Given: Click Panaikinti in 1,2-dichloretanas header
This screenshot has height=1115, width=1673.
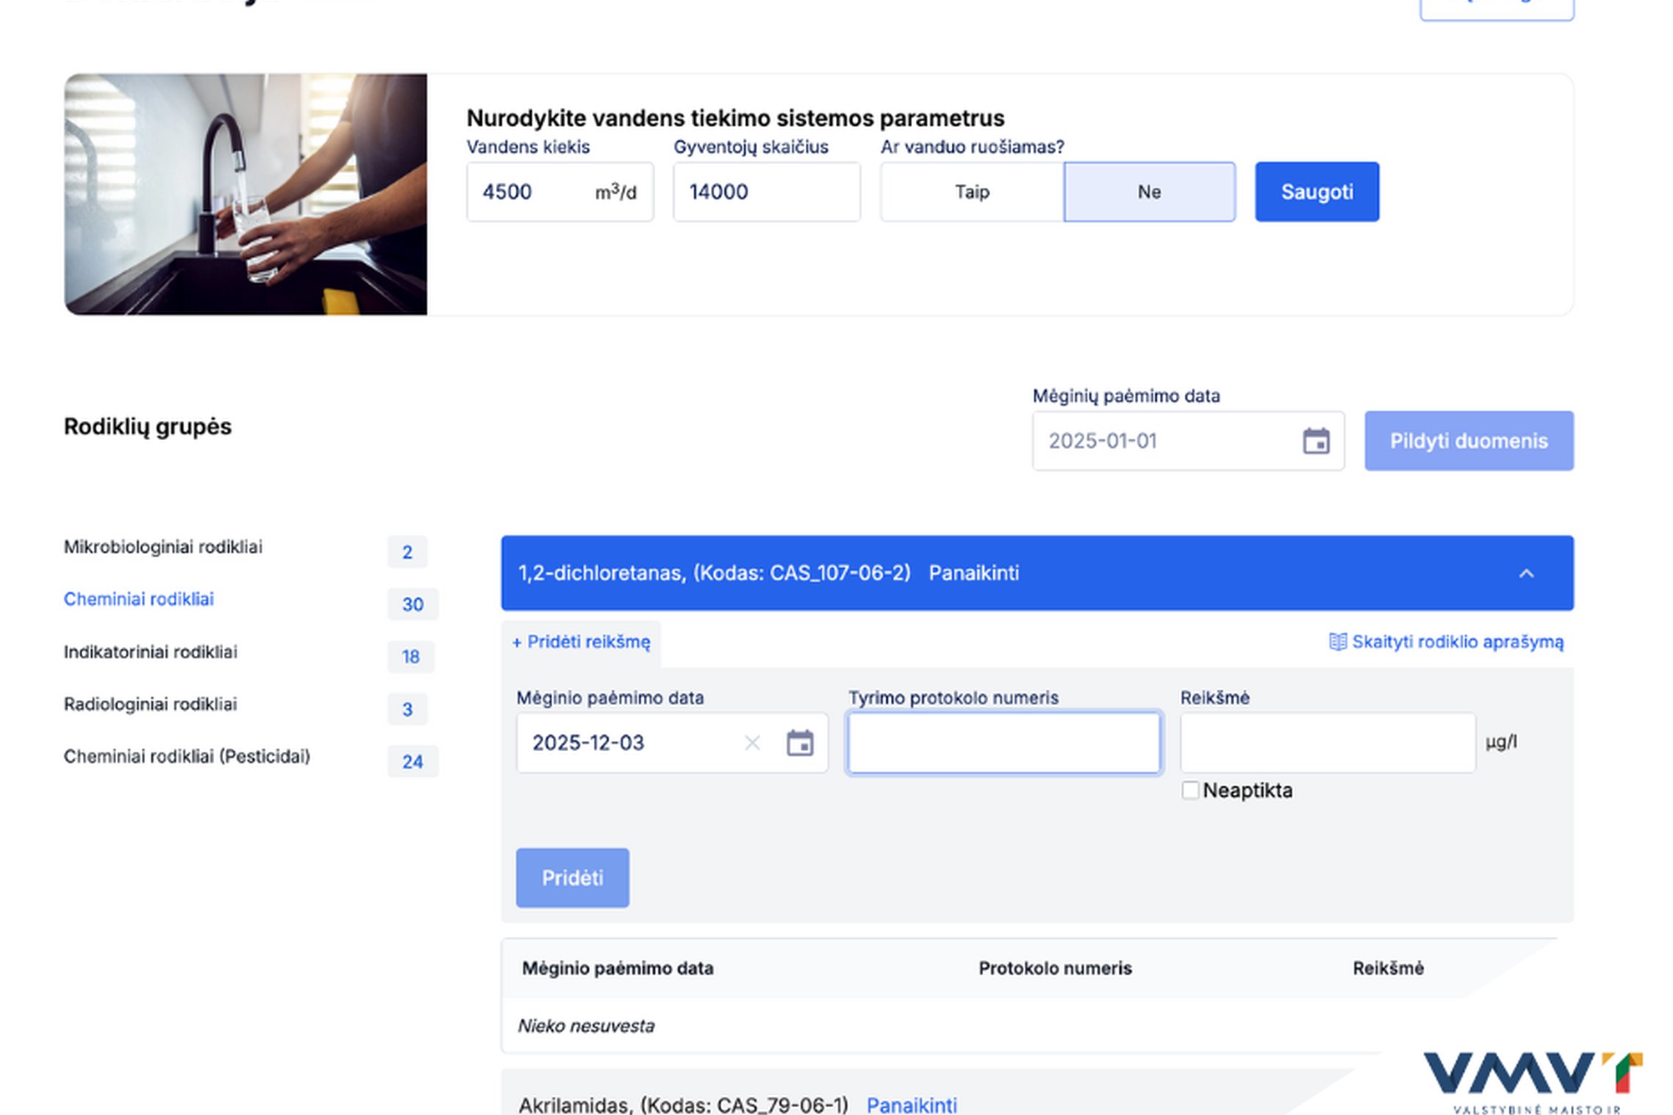Looking at the screenshot, I should coord(974,573).
